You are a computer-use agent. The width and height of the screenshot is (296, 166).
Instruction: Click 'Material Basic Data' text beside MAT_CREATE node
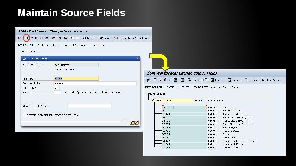click(209, 100)
